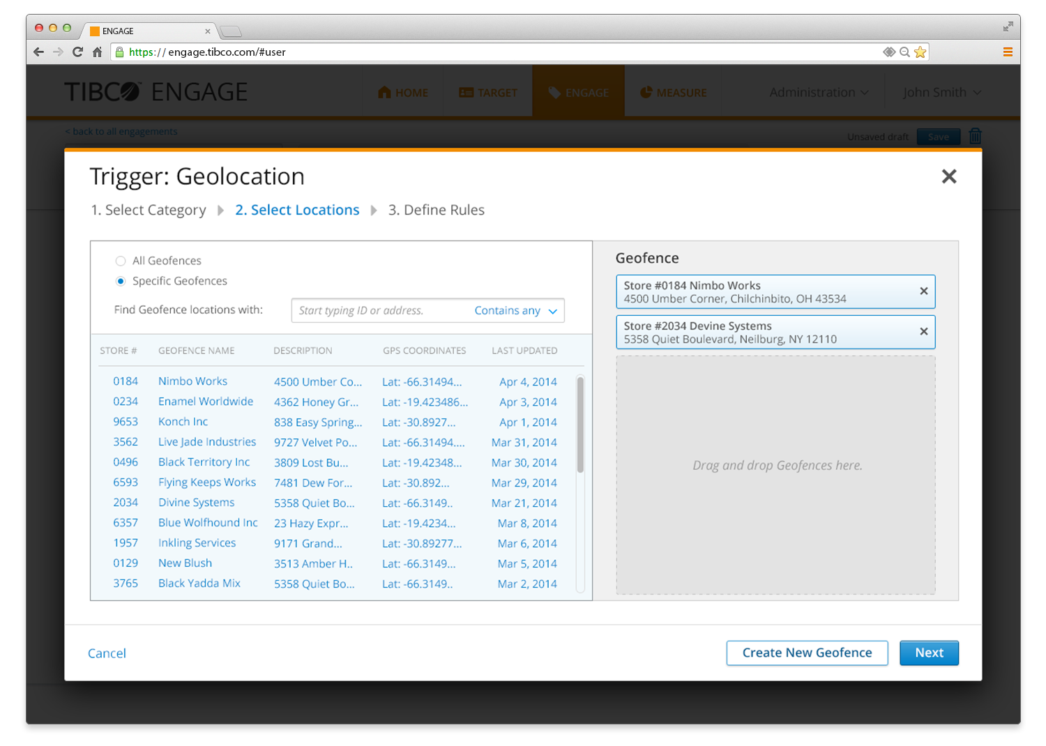Sort by GPS COORDINATES column header
1046x746 pixels.
coord(424,351)
